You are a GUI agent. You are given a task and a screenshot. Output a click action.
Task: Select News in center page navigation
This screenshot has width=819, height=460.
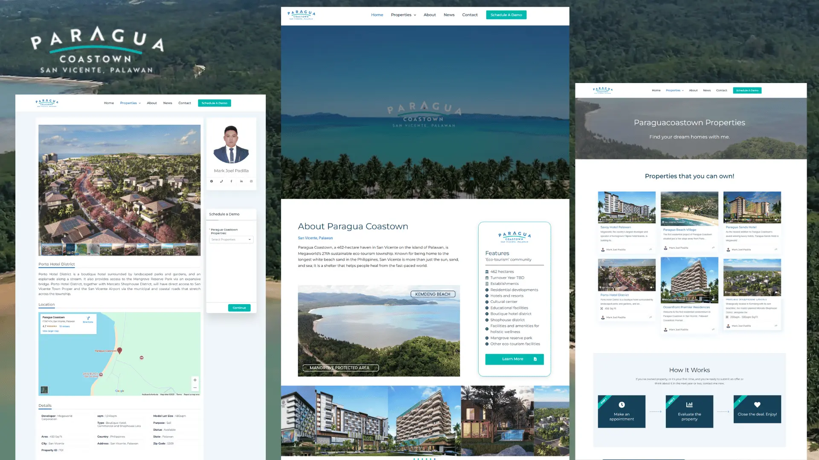pyautogui.click(x=449, y=15)
